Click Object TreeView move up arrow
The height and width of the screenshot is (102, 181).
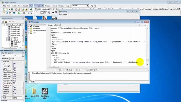[10, 22]
